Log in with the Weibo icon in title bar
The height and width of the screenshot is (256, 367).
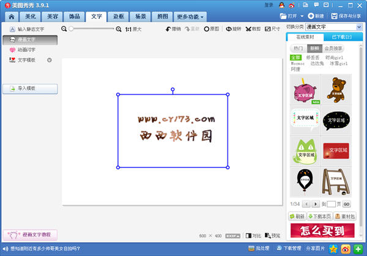click(x=291, y=5)
